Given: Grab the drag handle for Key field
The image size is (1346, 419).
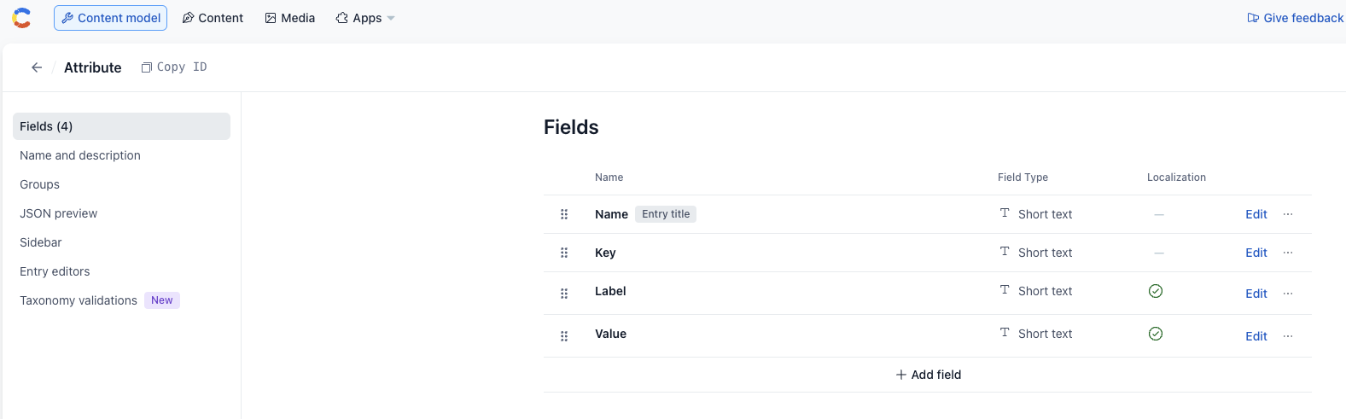Looking at the screenshot, I should 564,253.
